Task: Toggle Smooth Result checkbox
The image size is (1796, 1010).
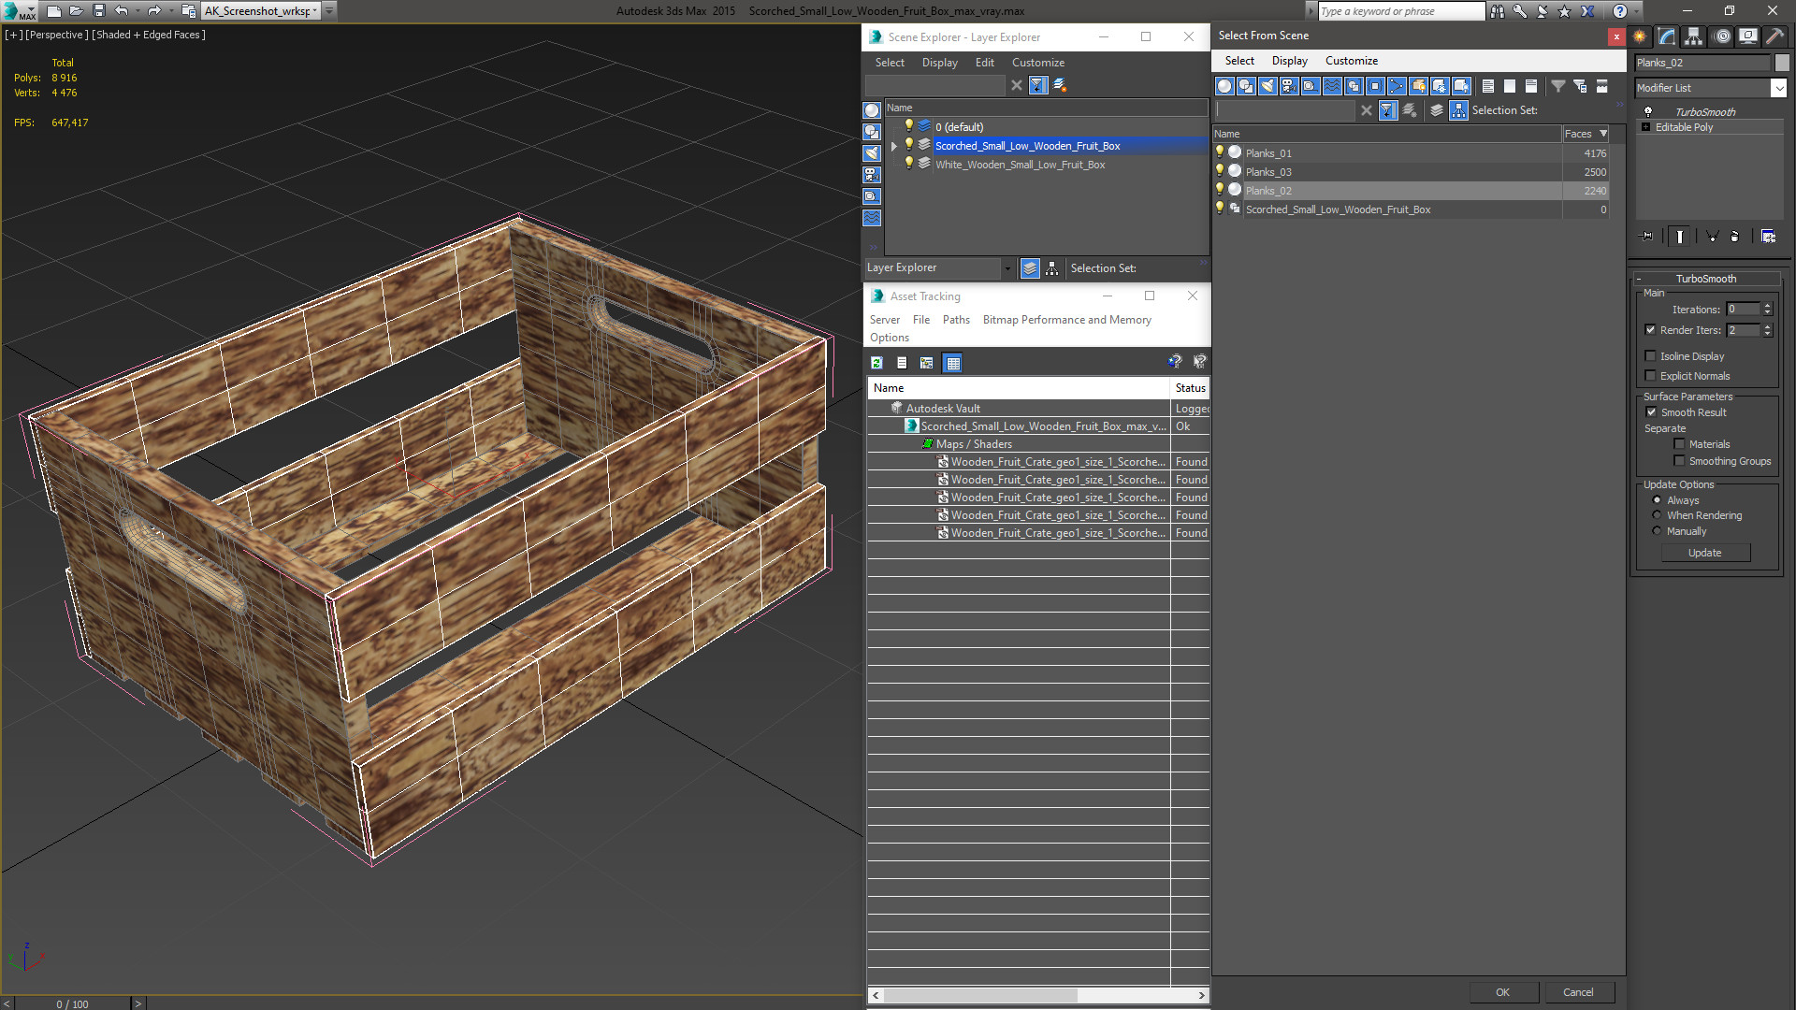Action: click(x=1651, y=412)
